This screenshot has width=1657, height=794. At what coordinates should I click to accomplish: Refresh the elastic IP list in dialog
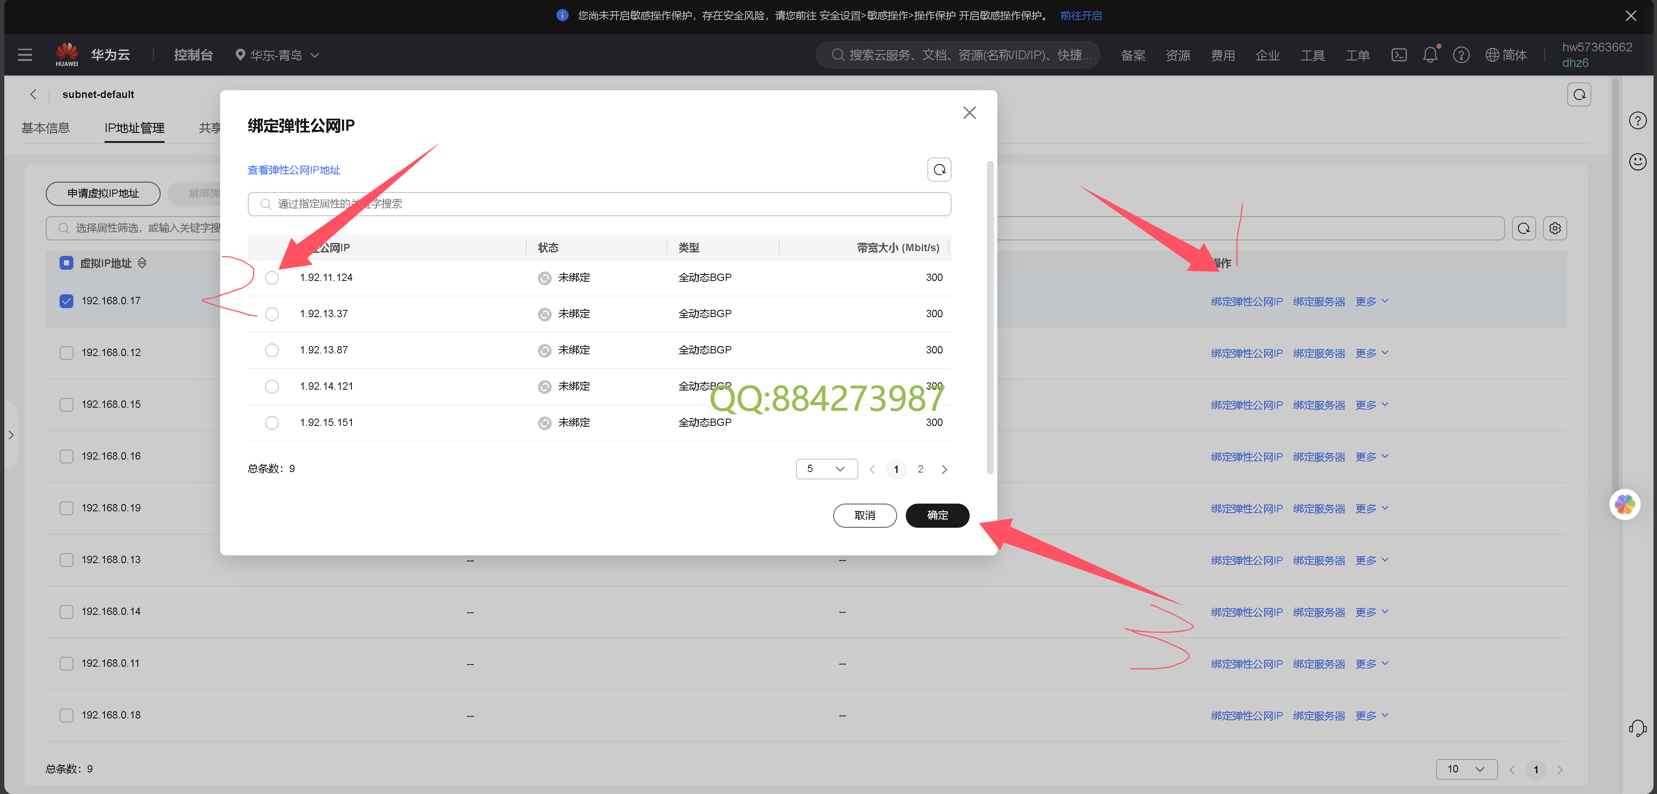939,170
